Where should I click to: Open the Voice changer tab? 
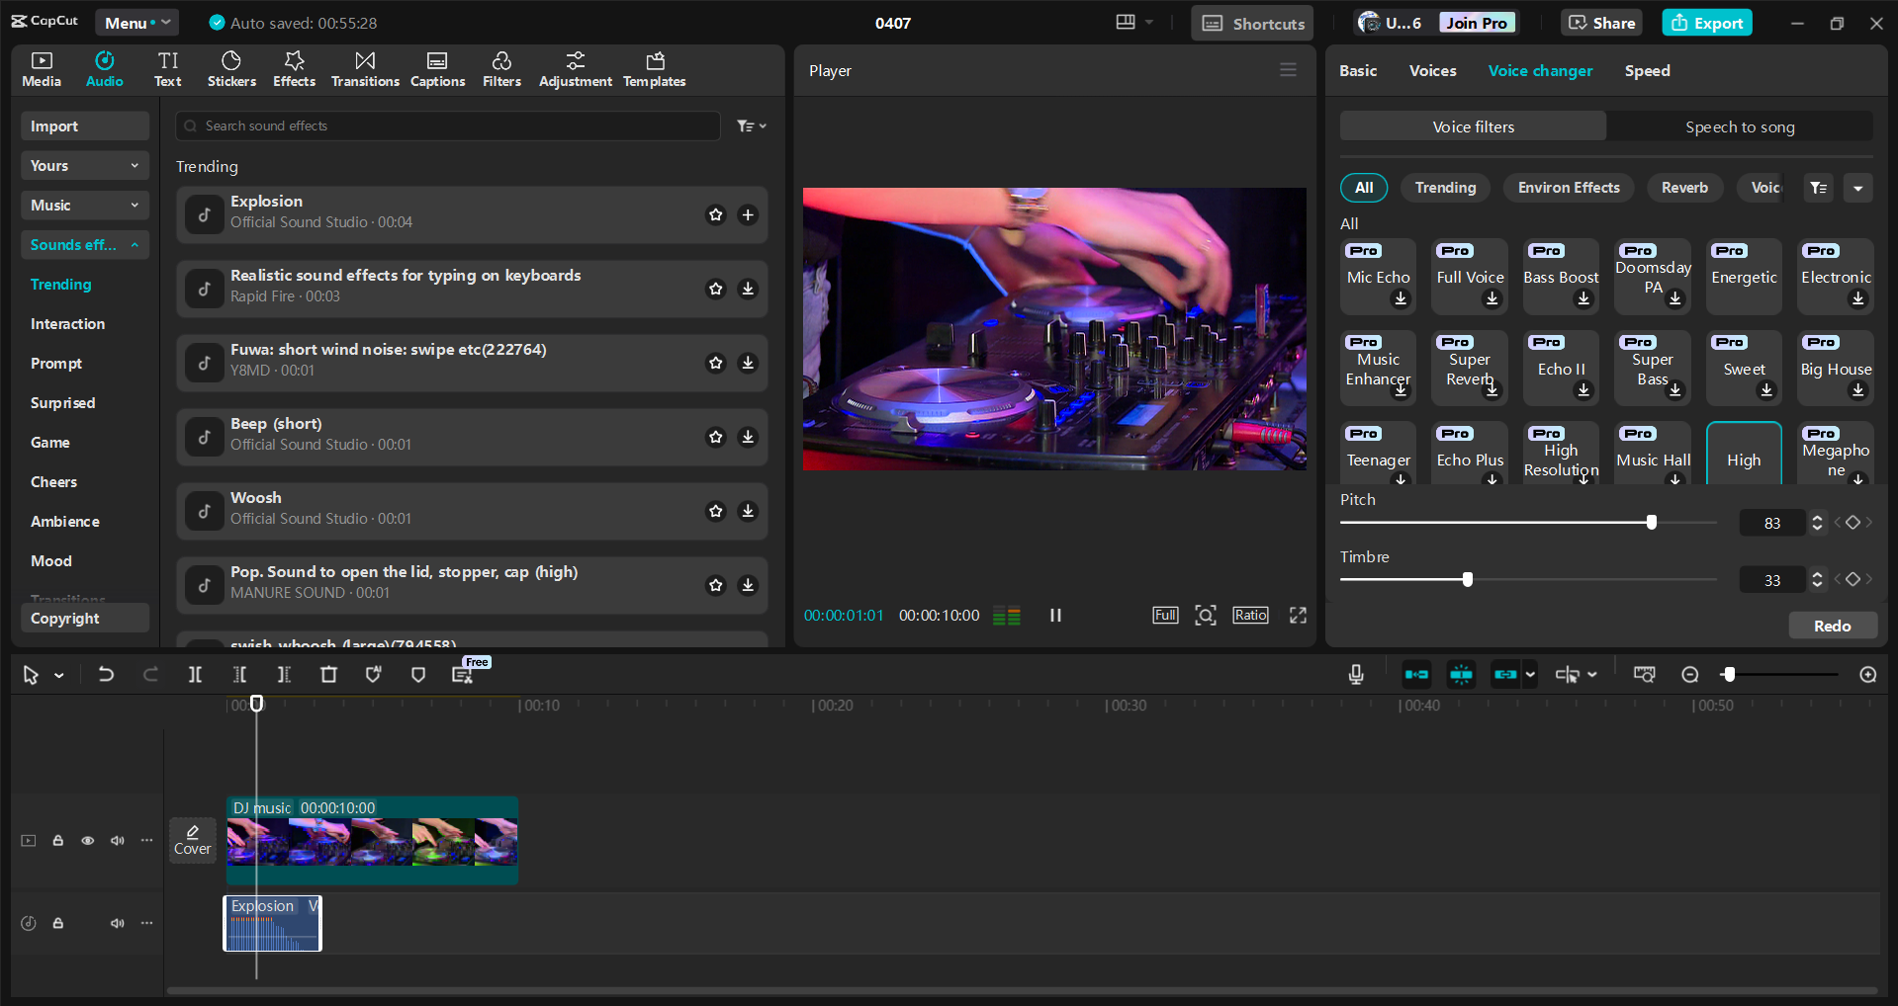1540,70
